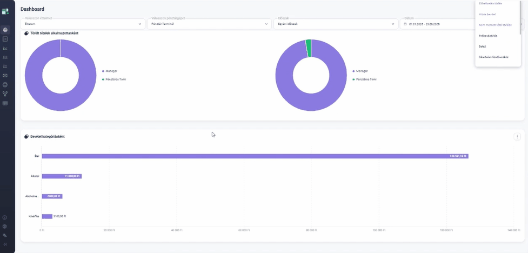Viewport: 528px width, 253px height.
Task: Expand the Időszak period dropdown
Action: [x=336, y=24]
